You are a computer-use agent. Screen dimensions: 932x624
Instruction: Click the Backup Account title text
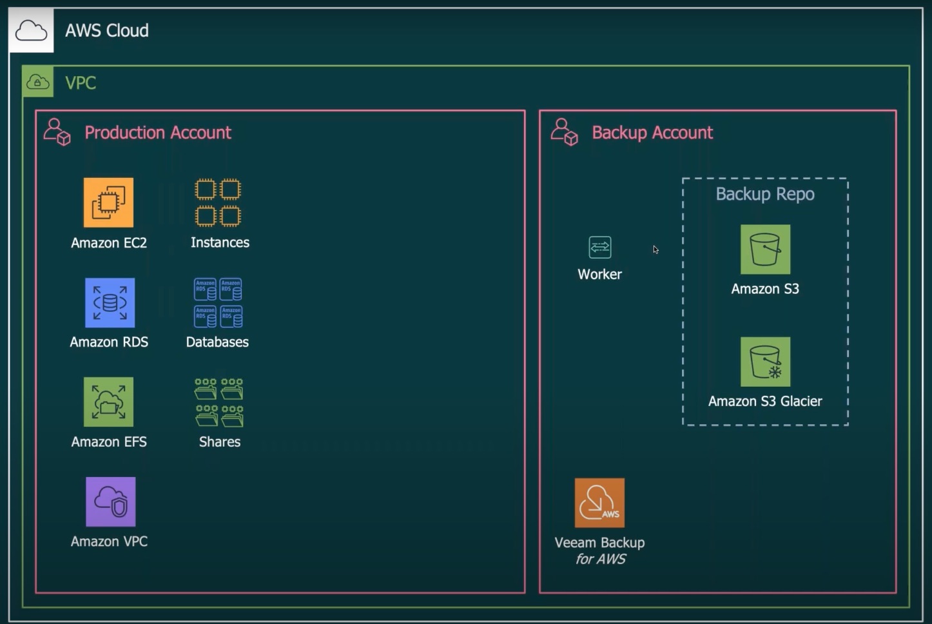[x=652, y=133]
